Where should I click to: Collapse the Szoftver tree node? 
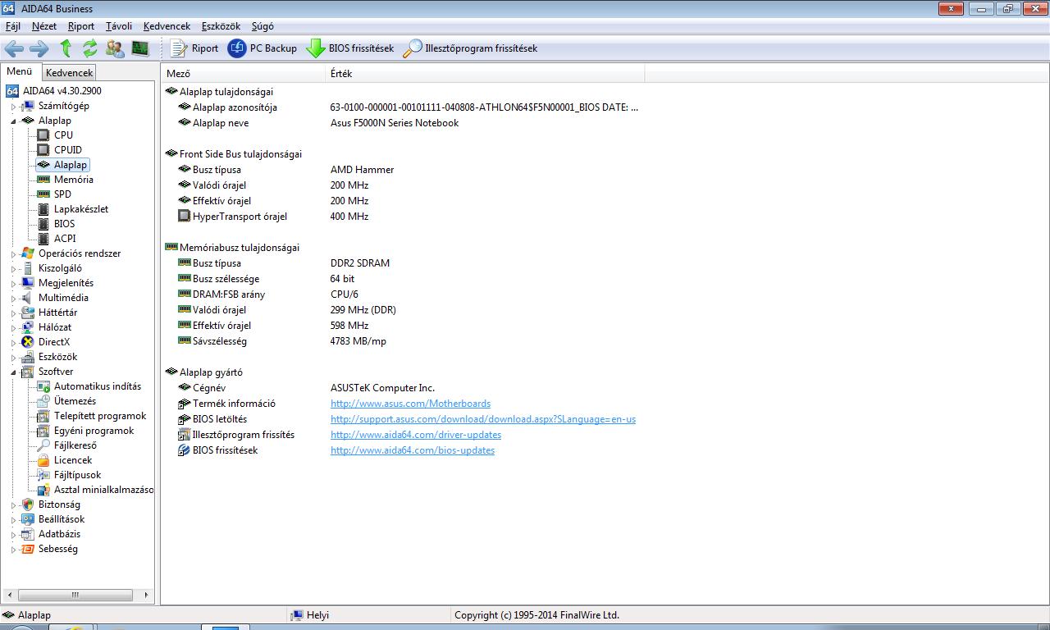(x=13, y=372)
